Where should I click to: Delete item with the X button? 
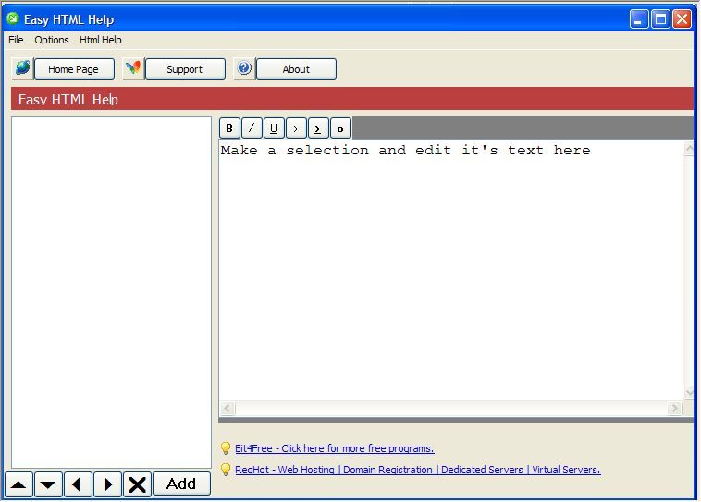137,484
